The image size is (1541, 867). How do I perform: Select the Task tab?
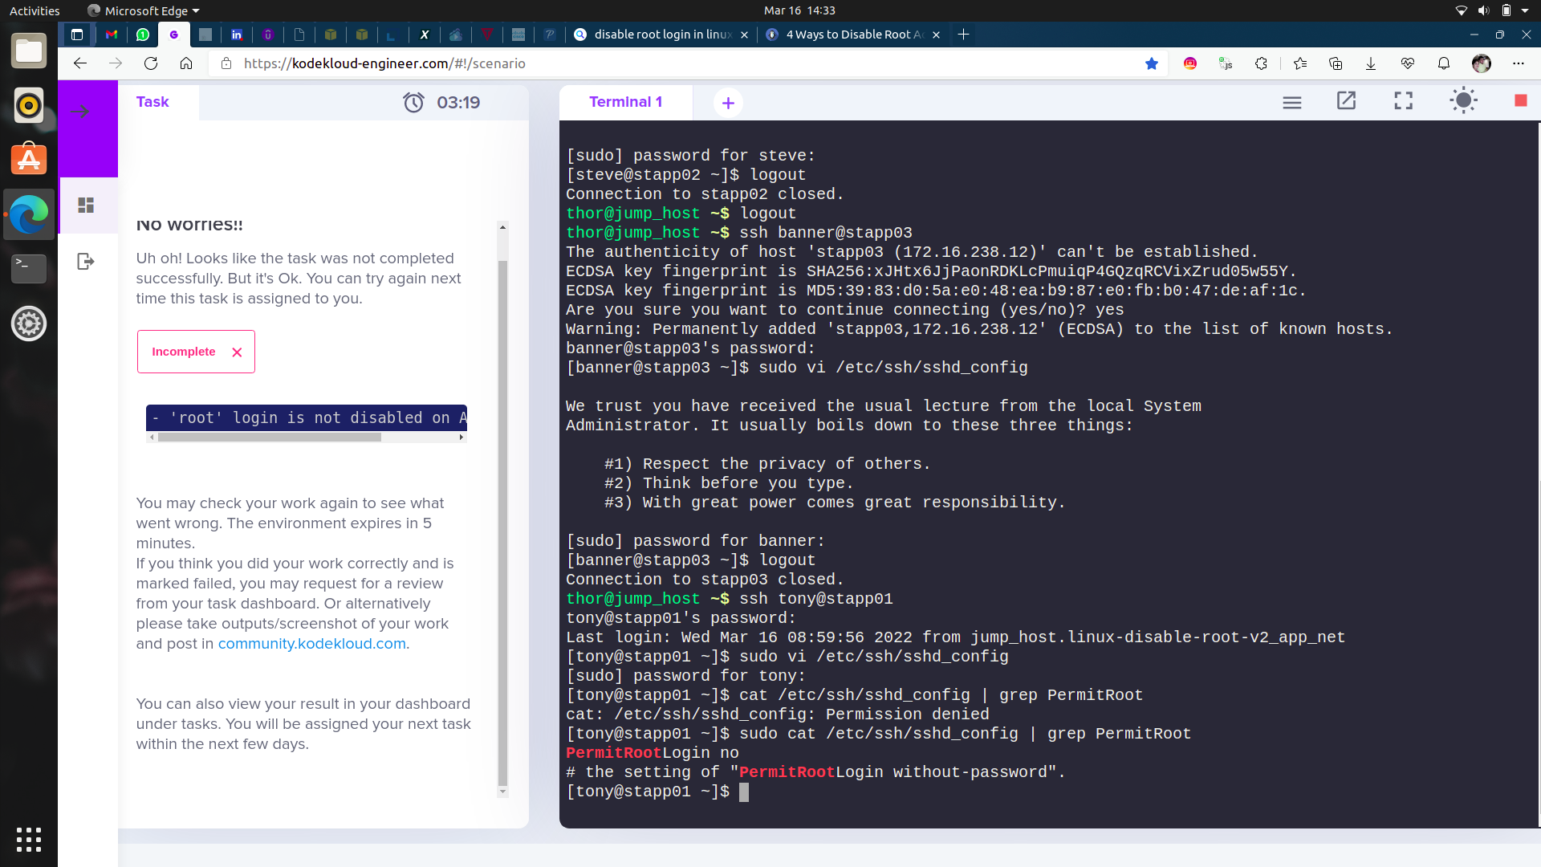[152, 102]
